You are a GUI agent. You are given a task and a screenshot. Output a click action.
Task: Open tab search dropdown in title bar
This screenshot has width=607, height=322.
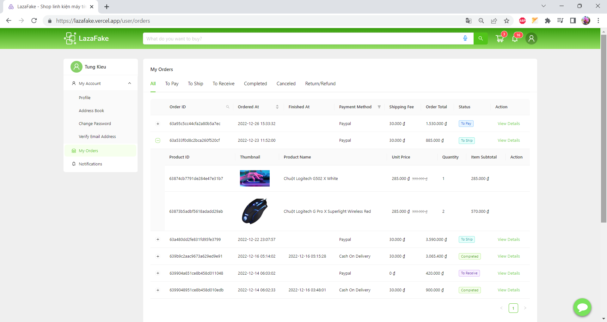543,6
